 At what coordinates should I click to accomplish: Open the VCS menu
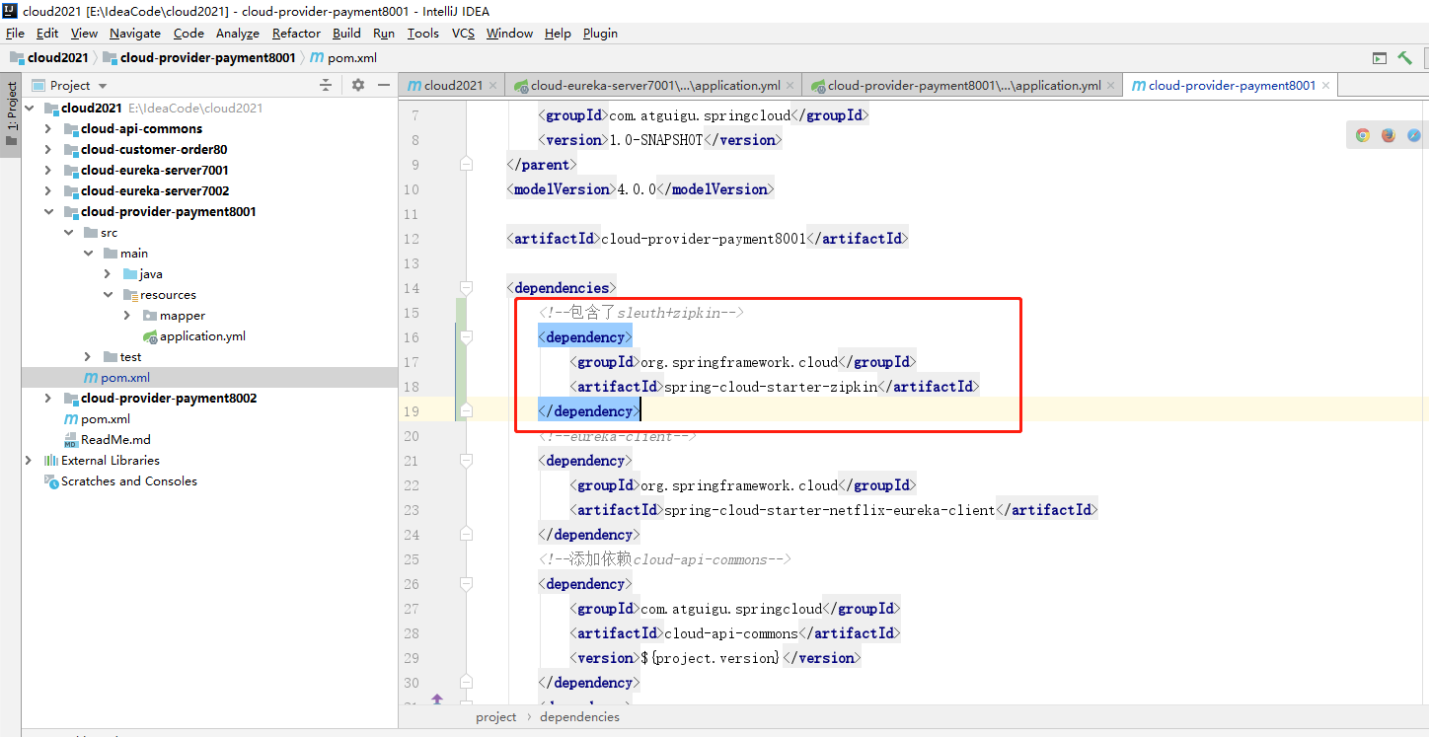point(463,33)
